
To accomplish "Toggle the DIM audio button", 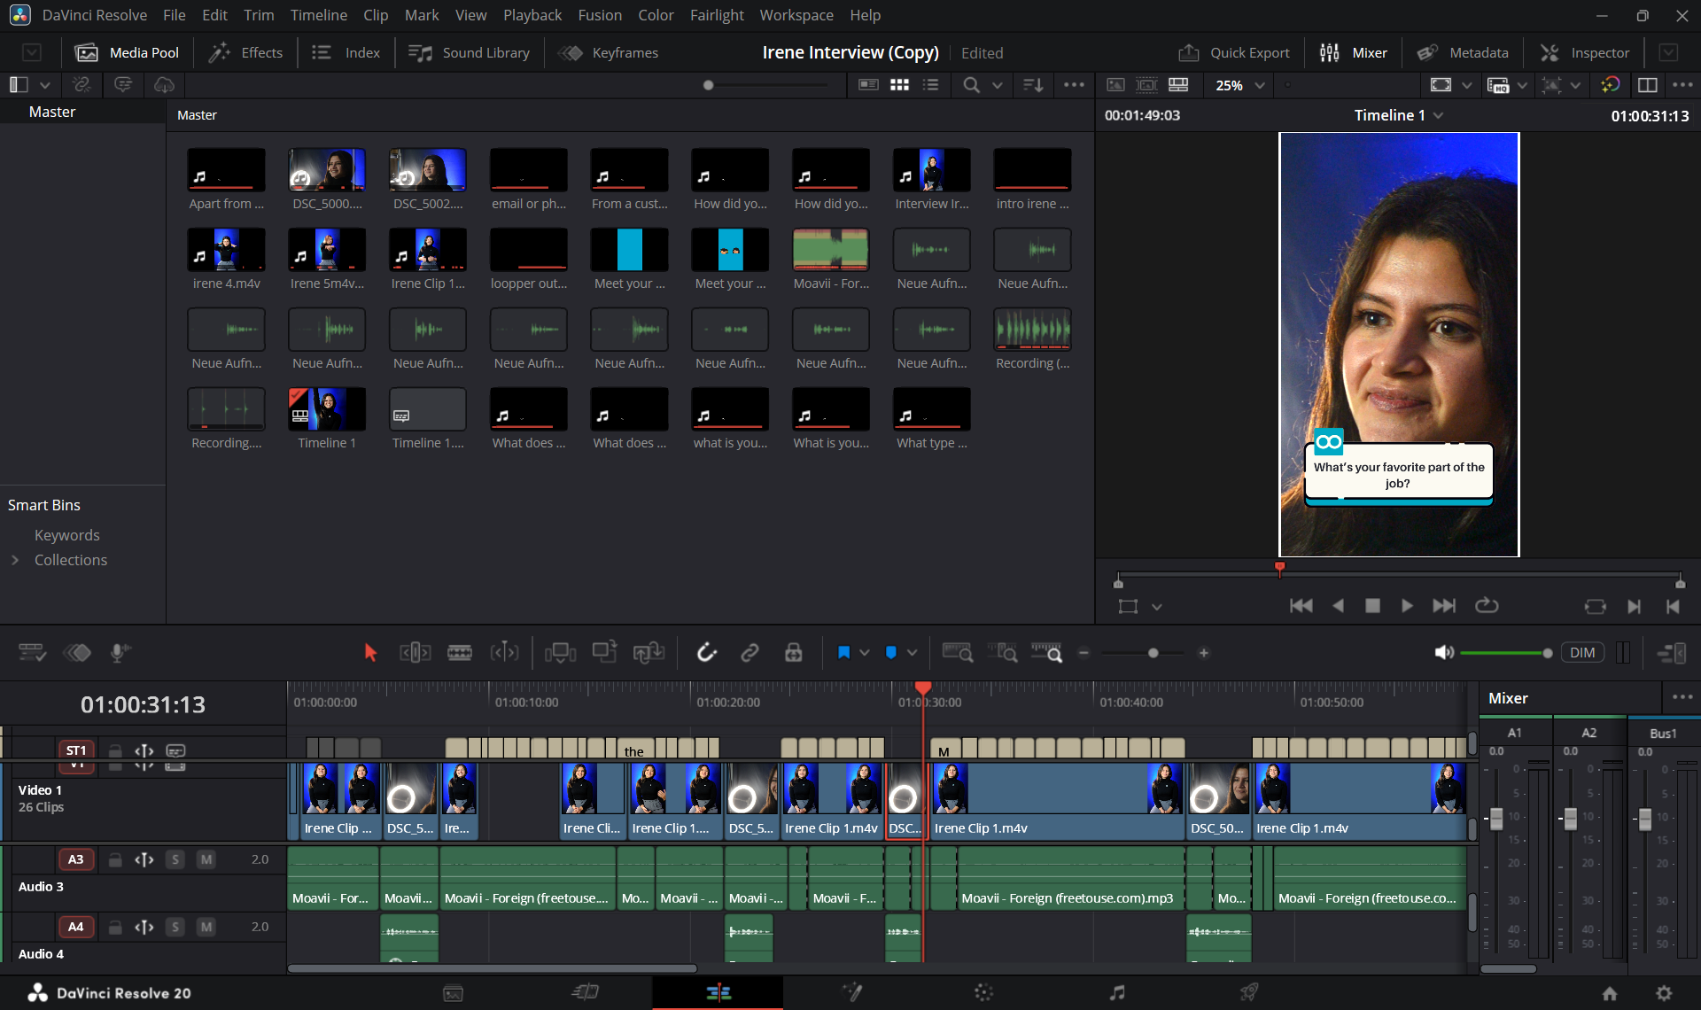I will pos(1581,653).
